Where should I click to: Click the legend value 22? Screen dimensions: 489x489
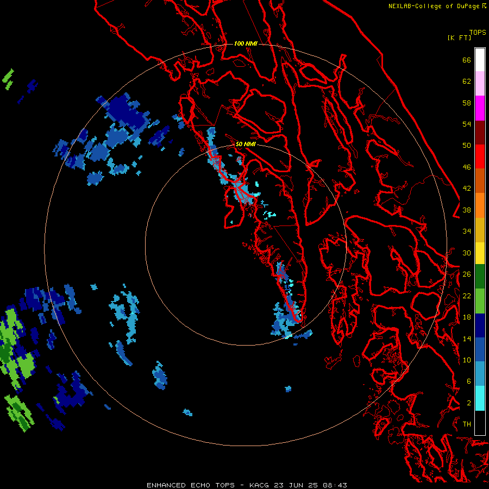click(x=467, y=296)
